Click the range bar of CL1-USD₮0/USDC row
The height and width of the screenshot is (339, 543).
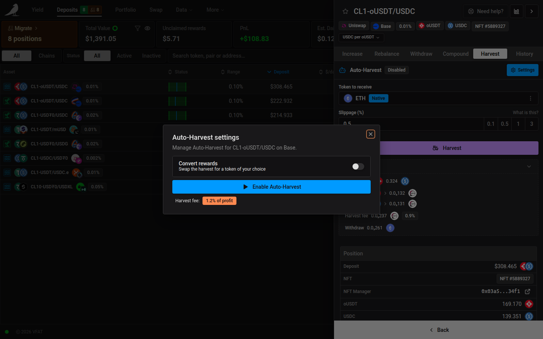point(177,115)
